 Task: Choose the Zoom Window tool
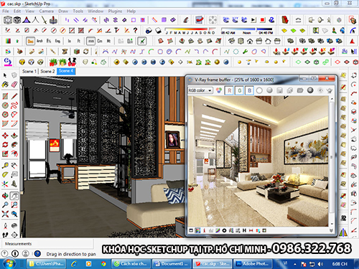click(x=14, y=204)
